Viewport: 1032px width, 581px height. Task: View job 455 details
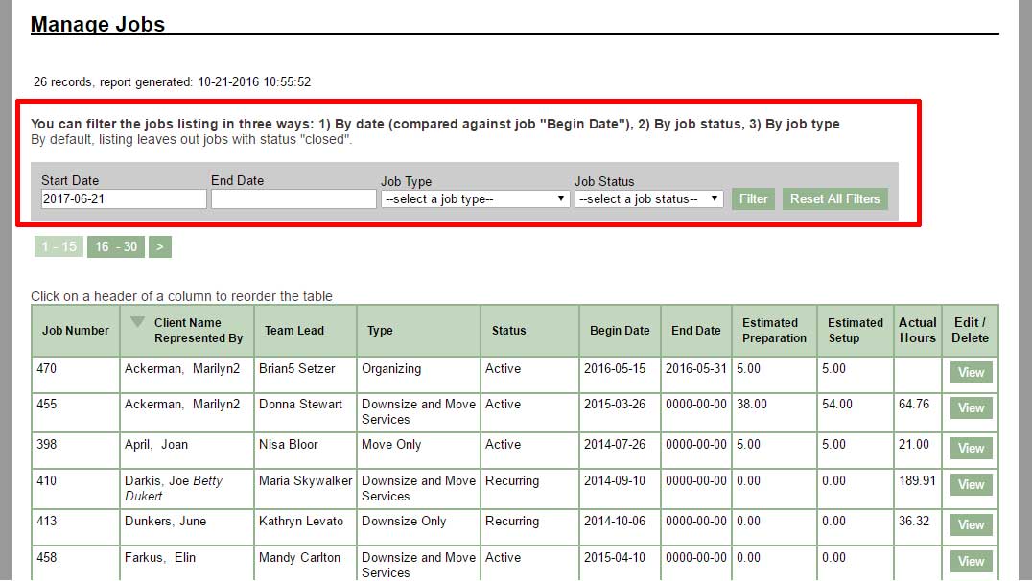coord(971,408)
